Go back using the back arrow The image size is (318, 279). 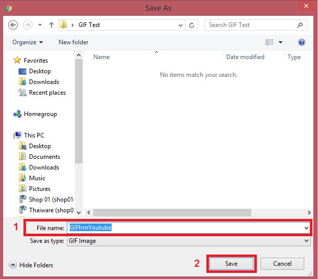(13, 25)
